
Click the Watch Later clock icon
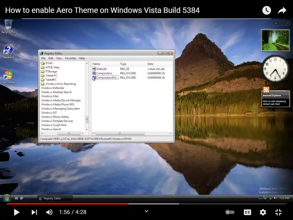266,10
